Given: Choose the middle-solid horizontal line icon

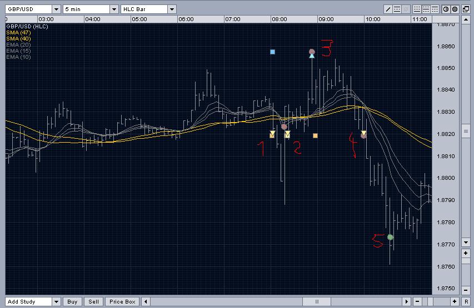Looking at the screenshot, I should click(426, 9).
